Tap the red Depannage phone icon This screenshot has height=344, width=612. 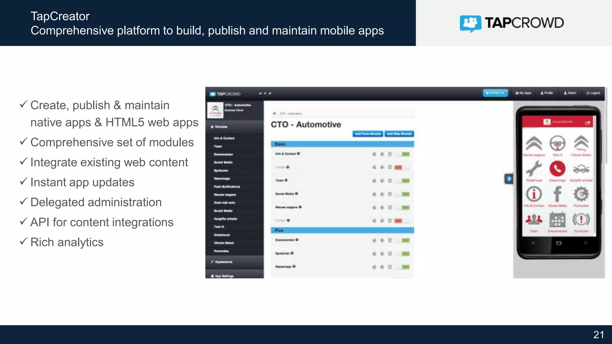(x=557, y=169)
